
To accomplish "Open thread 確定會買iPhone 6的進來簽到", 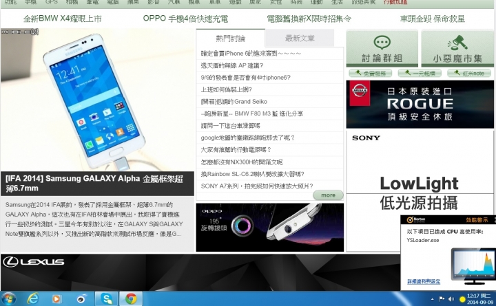I will click(251, 54).
